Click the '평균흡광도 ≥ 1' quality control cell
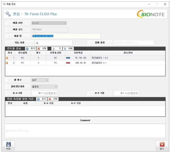Screen dimensions: 171x153 click(128, 63)
